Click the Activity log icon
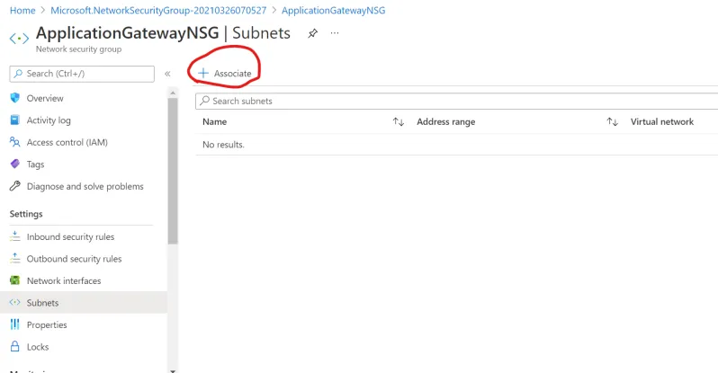718x373 pixels. coord(15,120)
